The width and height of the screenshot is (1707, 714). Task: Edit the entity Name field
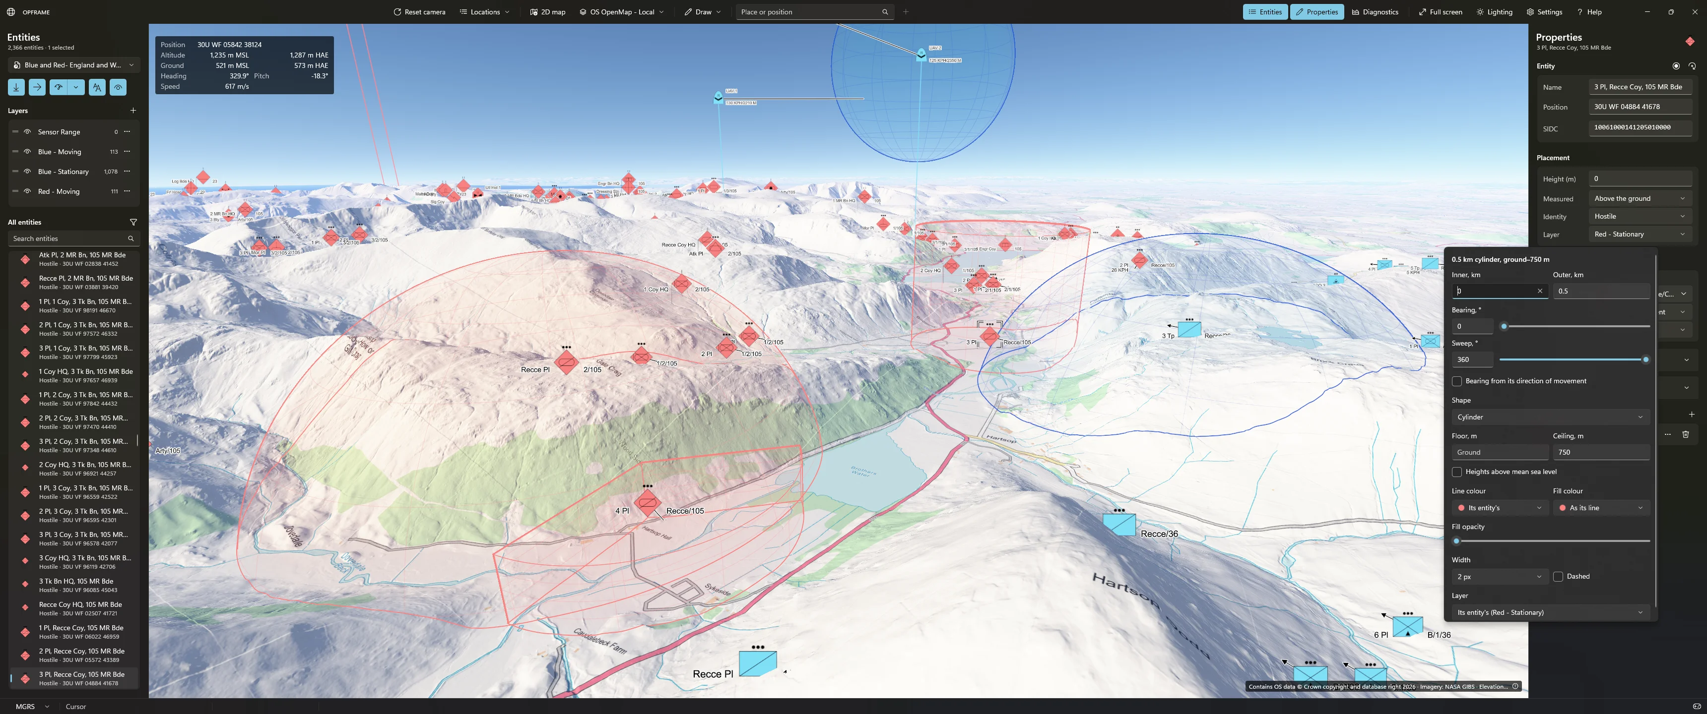point(1640,87)
